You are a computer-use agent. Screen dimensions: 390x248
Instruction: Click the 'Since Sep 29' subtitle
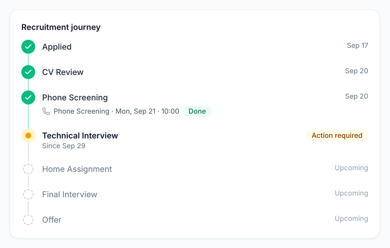(64, 146)
